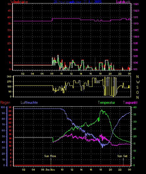This screenshot has width=146, height=174.
Task: Click the 12 hour tick on wind graph
Action: pos(71,74)
